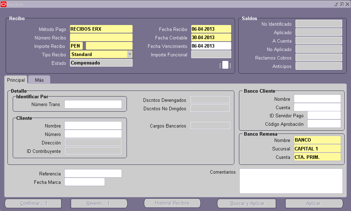Switch to the Más tab
This screenshot has width=351, height=211.
tap(39, 80)
